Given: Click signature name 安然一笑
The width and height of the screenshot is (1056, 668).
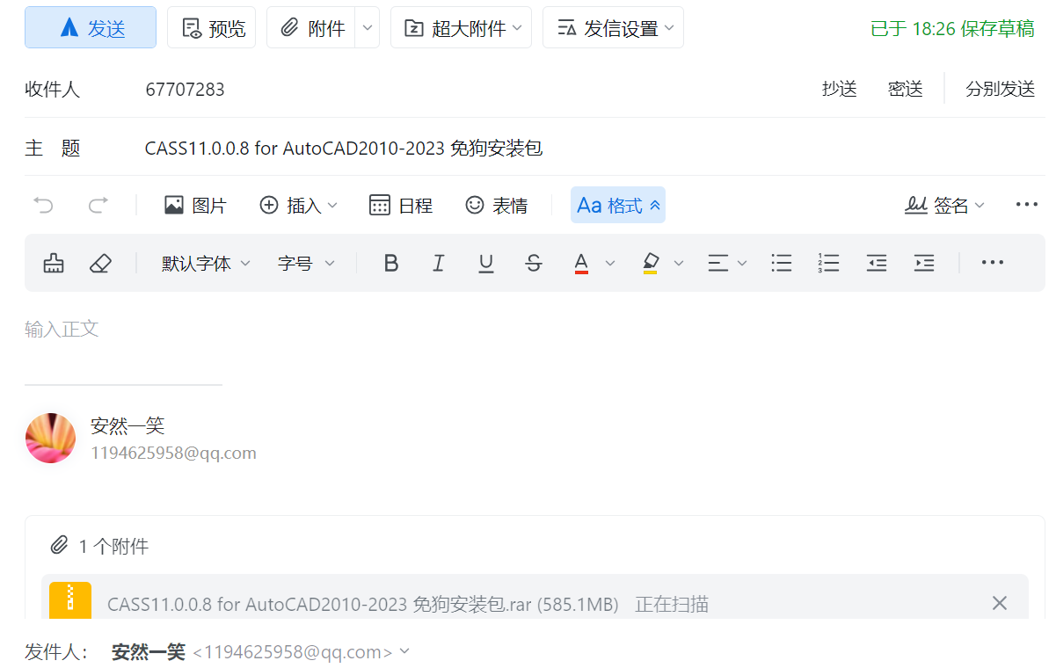Looking at the screenshot, I should click(127, 426).
